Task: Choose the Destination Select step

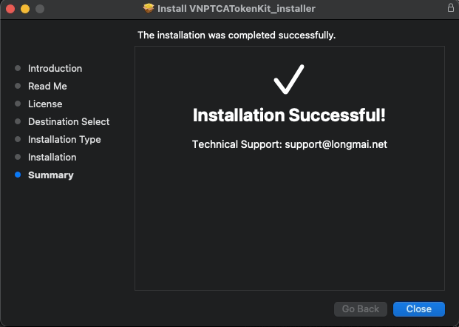Action: 69,122
